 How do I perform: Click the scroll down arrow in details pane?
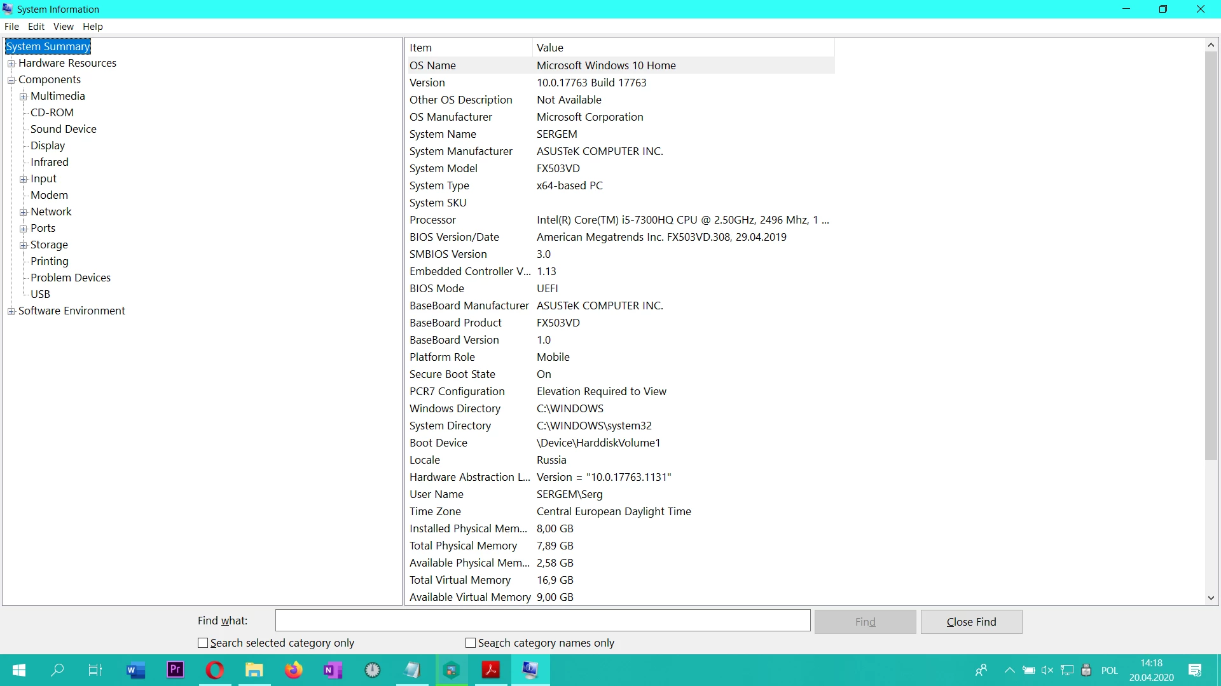[x=1211, y=598]
